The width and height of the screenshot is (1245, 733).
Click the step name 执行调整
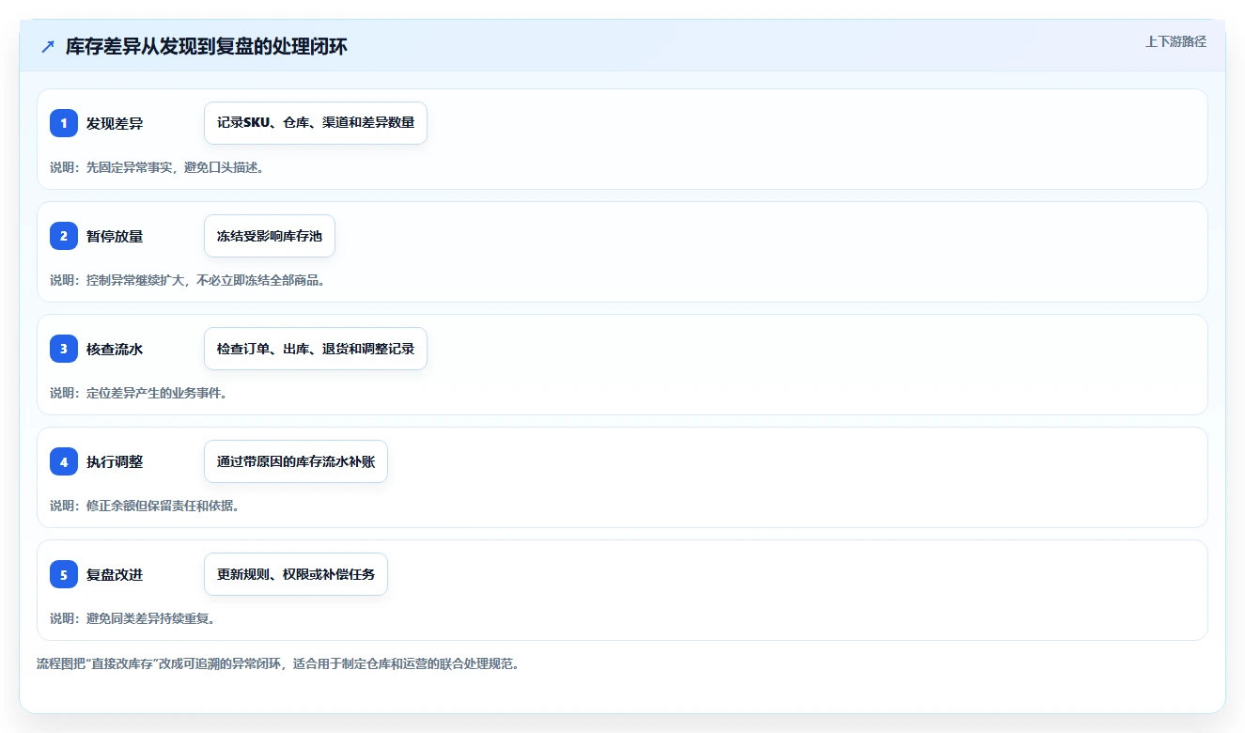tap(115, 461)
